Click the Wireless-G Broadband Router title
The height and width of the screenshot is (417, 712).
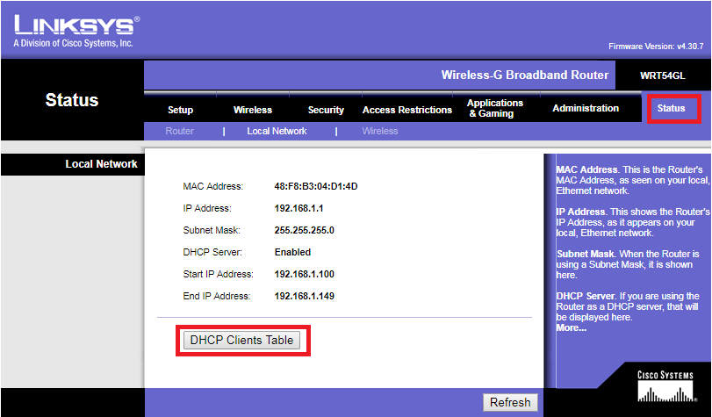coord(524,75)
